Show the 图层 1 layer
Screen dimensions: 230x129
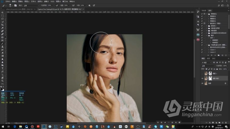tap(202, 73)
